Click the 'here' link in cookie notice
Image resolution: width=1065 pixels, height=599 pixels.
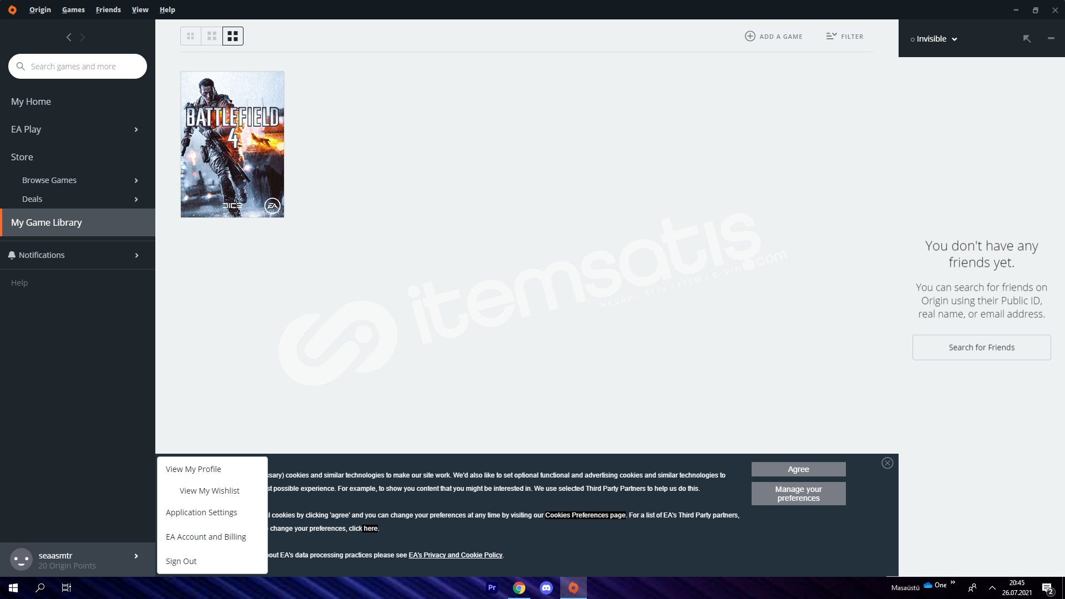(371, 529)
